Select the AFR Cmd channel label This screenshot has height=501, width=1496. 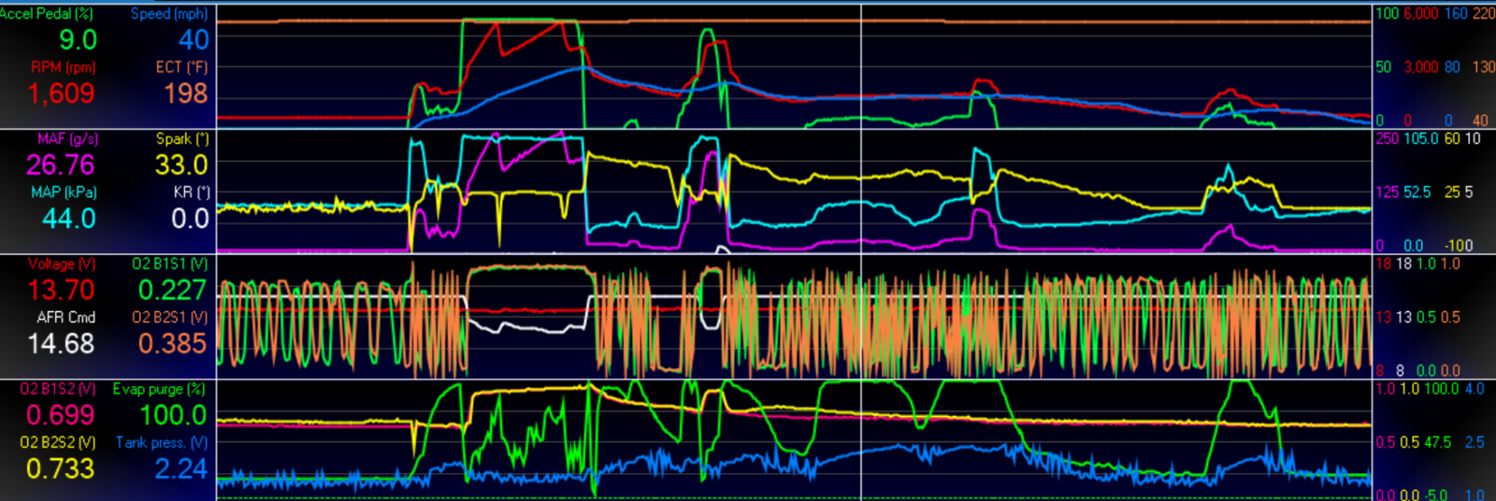point(66,318)
